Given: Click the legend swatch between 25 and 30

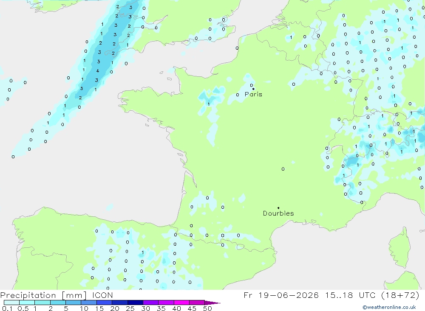Looking at the screenshot, I should 135,303.
